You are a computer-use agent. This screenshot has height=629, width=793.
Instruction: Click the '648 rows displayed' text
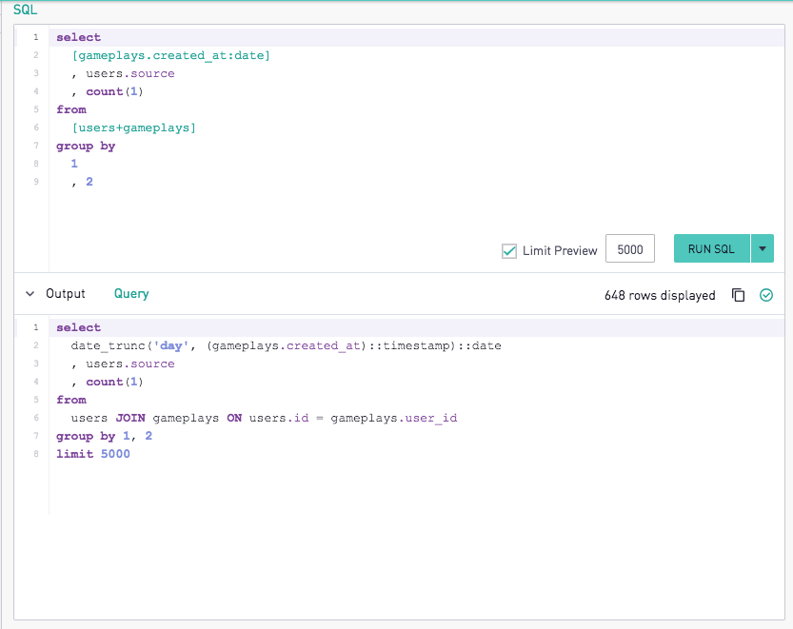click(659, 296)
